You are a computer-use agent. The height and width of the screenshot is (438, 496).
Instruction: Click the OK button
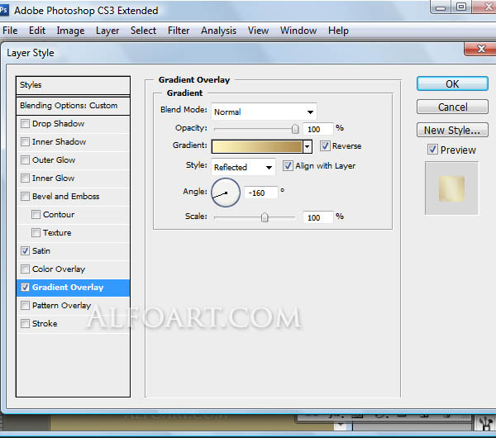[452, 83]
